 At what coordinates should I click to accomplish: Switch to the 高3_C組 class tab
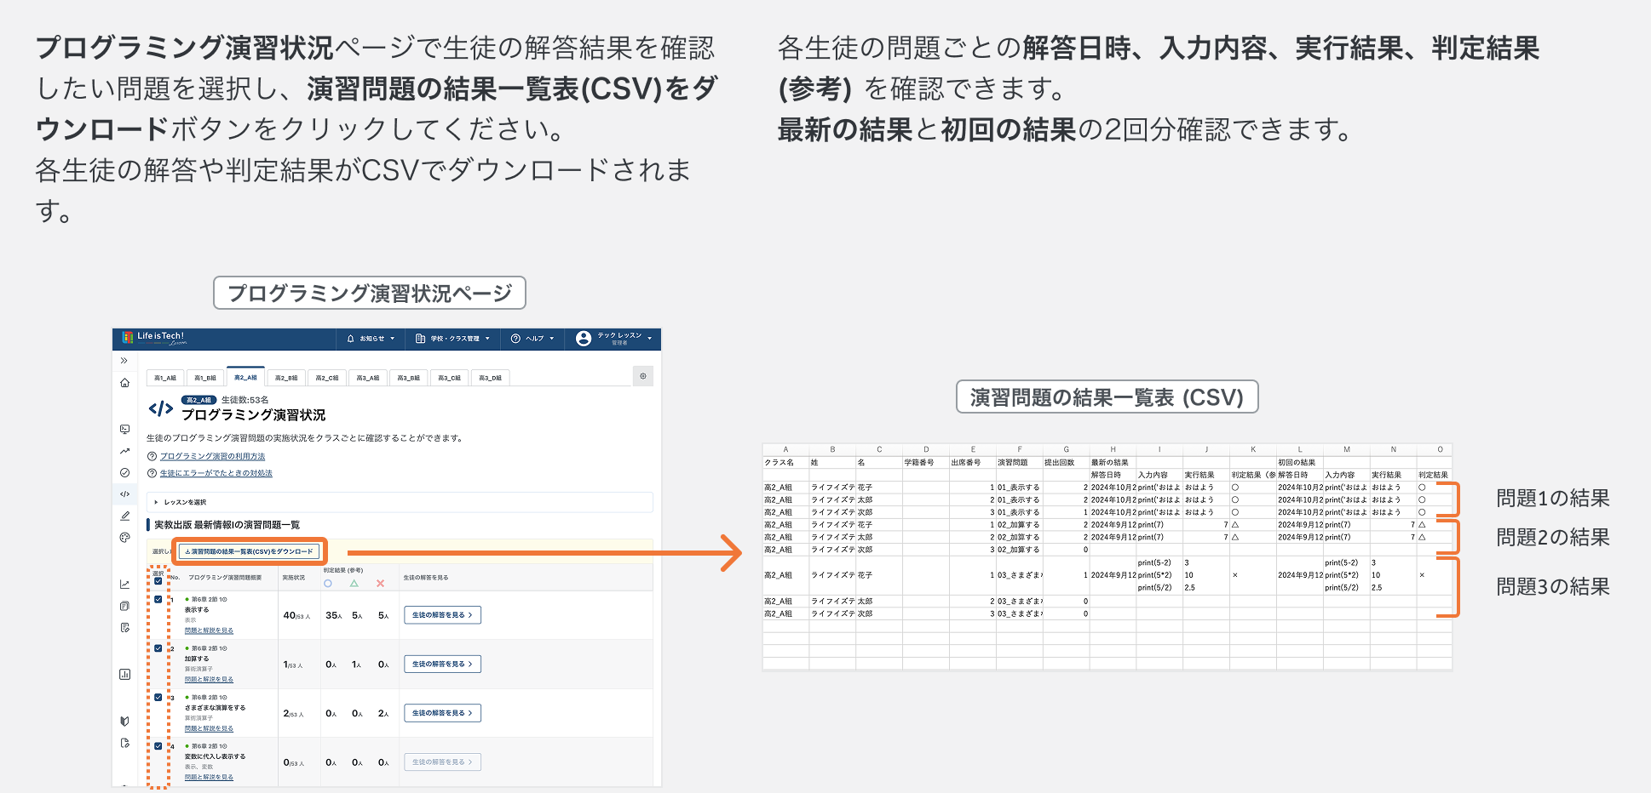tap(450, 378)
